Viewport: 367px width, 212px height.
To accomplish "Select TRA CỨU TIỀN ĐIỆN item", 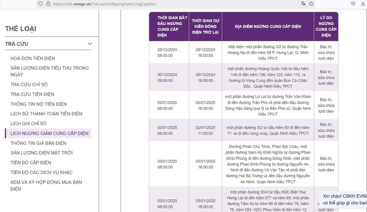I will click(32, 94).
